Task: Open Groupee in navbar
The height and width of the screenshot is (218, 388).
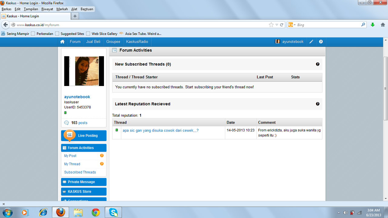Action: pyautogui.click(x=113, y=42)
